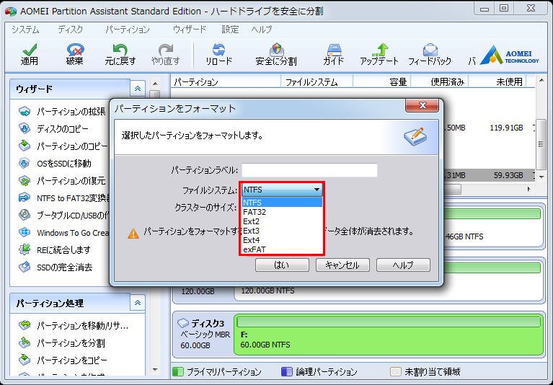Click the プライマリパーティション legend swatch

(x=178, y=371)
